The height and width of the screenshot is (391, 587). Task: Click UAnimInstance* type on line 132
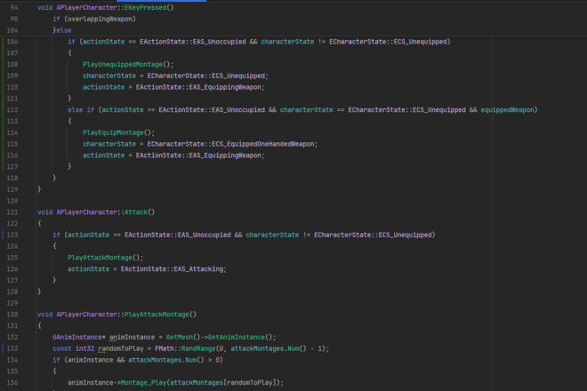tap(79, 337)
